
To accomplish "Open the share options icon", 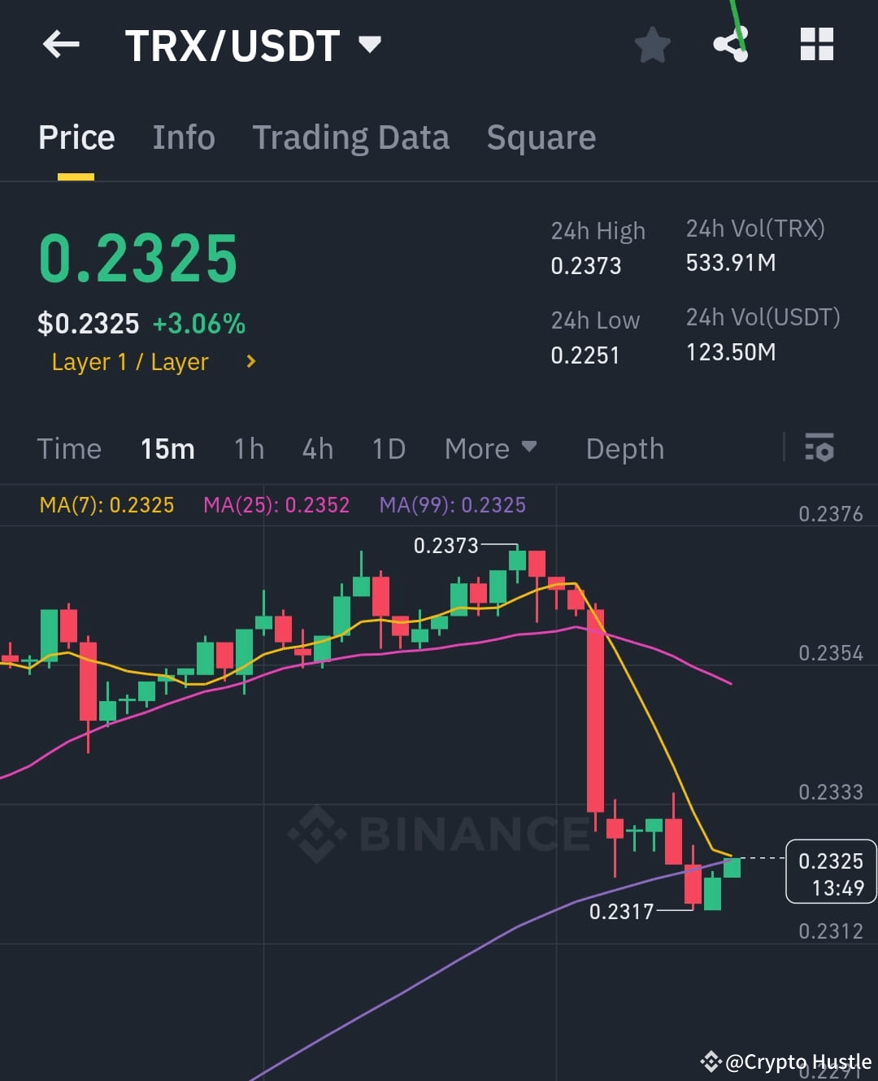I will click(731, 46).
